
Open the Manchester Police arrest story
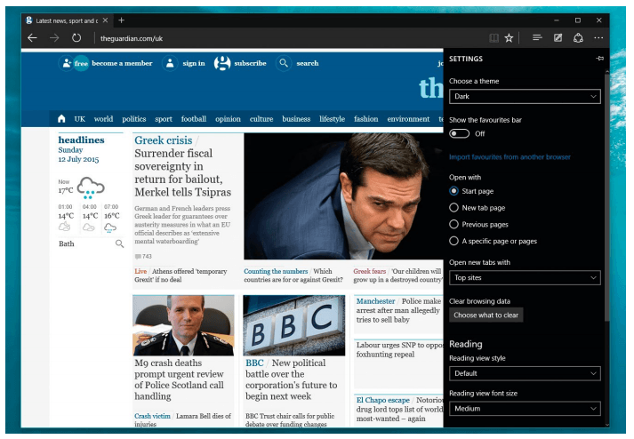[398, 310]
